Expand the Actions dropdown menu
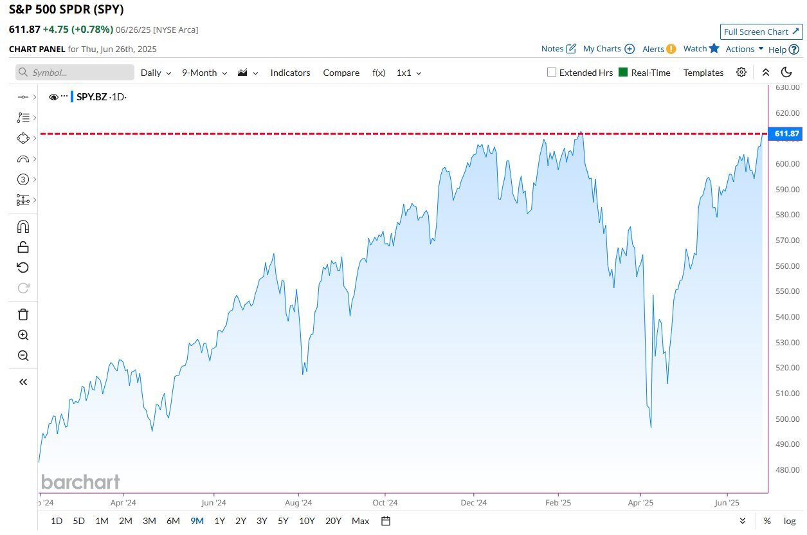Viewport: 807px width, 535px height. [745, 49]
